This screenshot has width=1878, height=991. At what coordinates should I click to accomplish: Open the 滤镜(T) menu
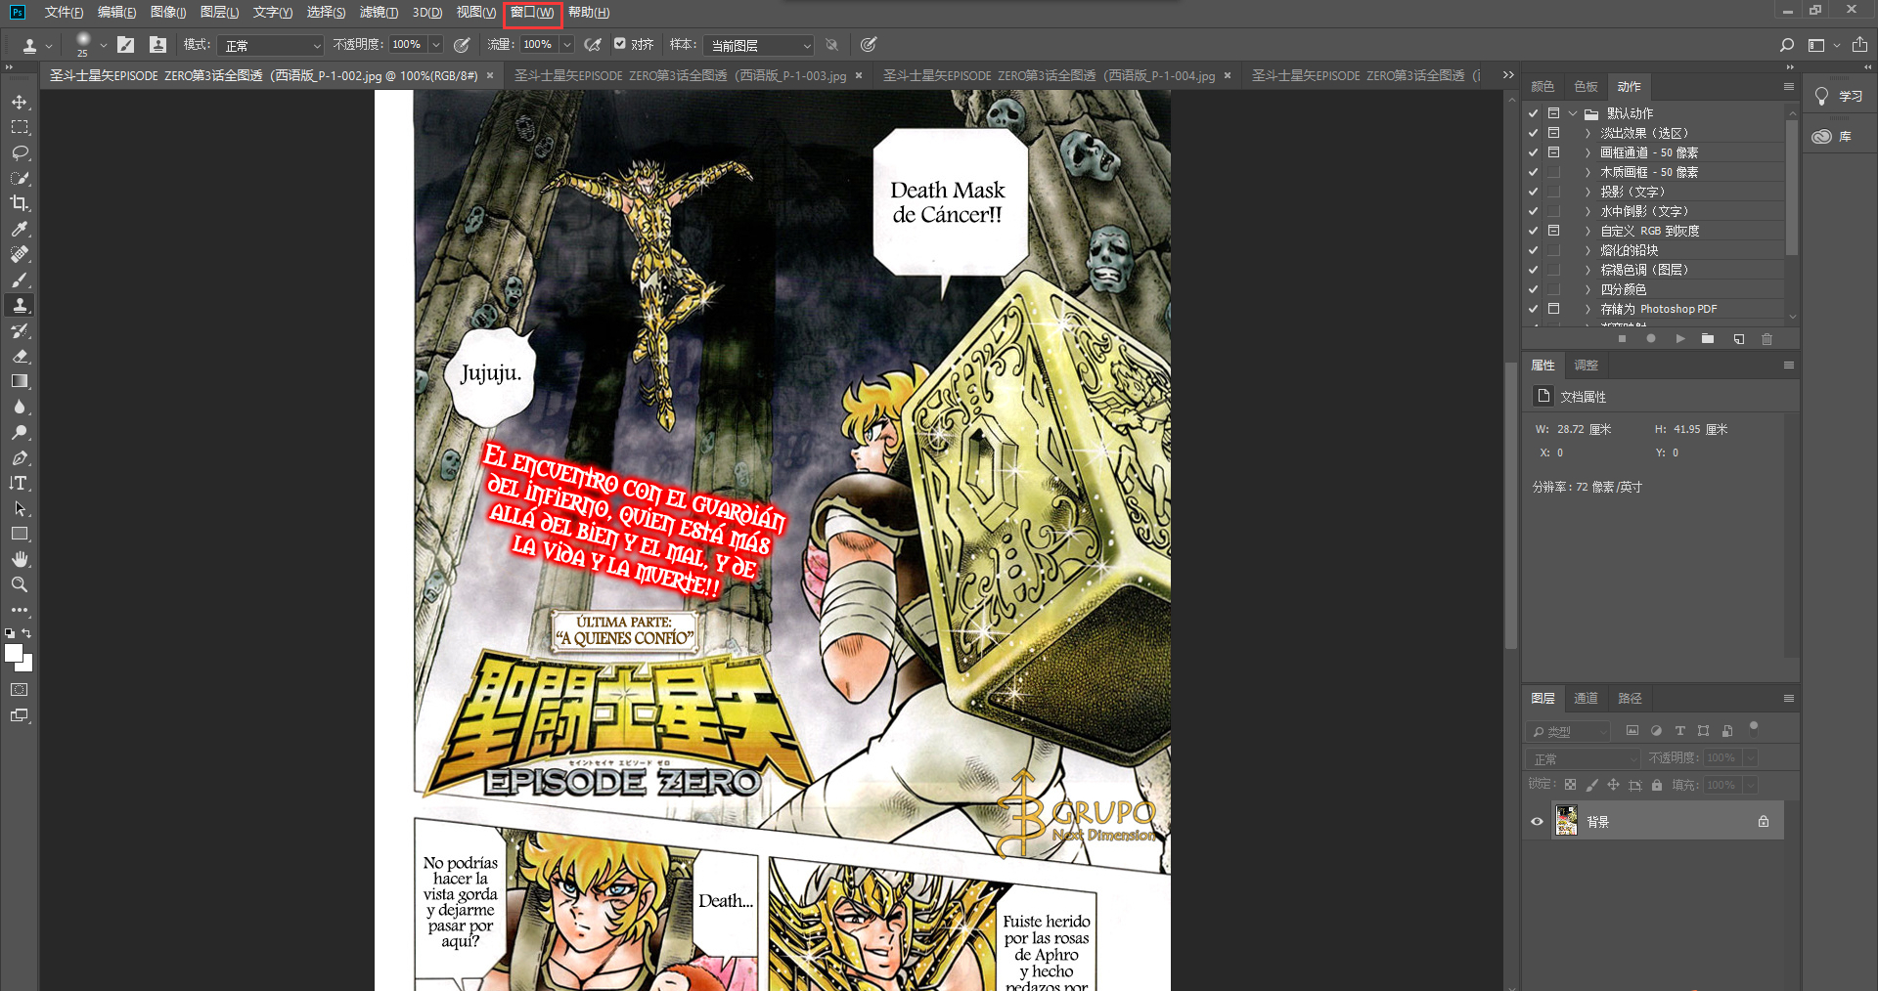coord(379,13)
